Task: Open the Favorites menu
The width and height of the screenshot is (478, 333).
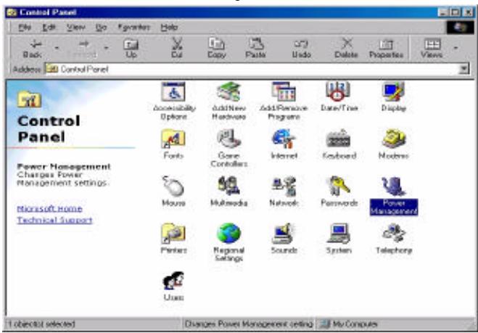Action: click(x=134, y=28)
